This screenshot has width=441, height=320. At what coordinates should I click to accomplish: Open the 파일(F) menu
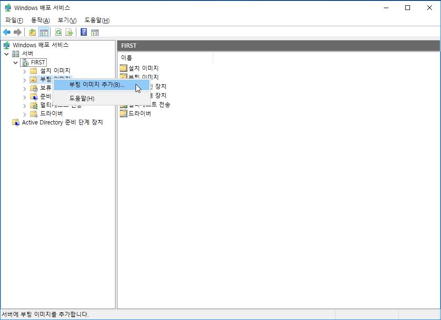[x=14, y=20]
